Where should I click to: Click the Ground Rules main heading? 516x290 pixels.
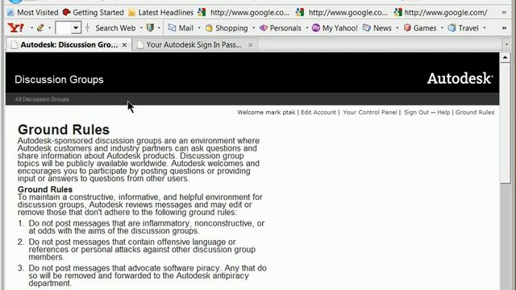[x=64, y=130]
